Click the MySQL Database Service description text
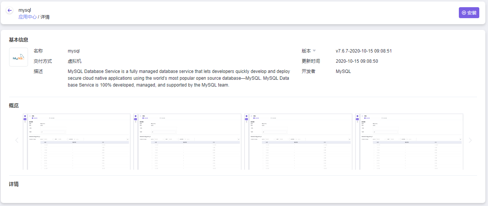 pos(178,78)
